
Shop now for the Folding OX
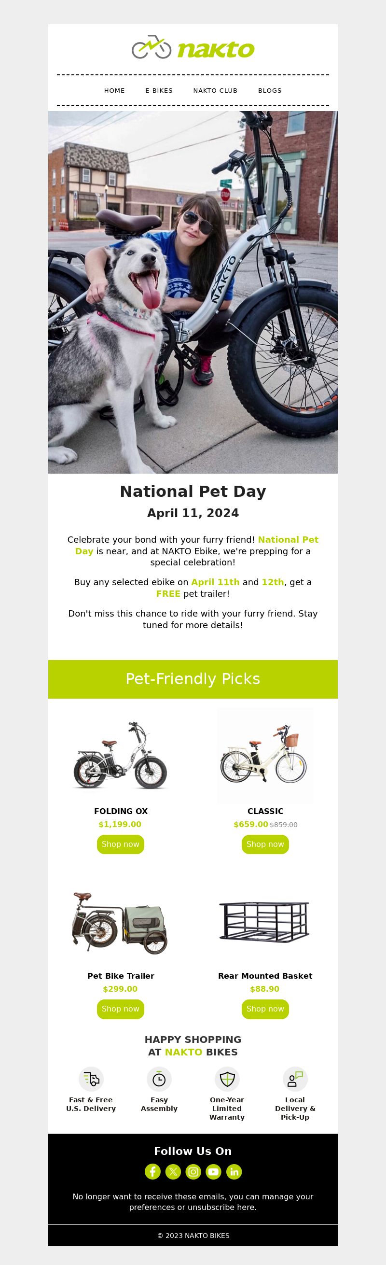[121, 844]
